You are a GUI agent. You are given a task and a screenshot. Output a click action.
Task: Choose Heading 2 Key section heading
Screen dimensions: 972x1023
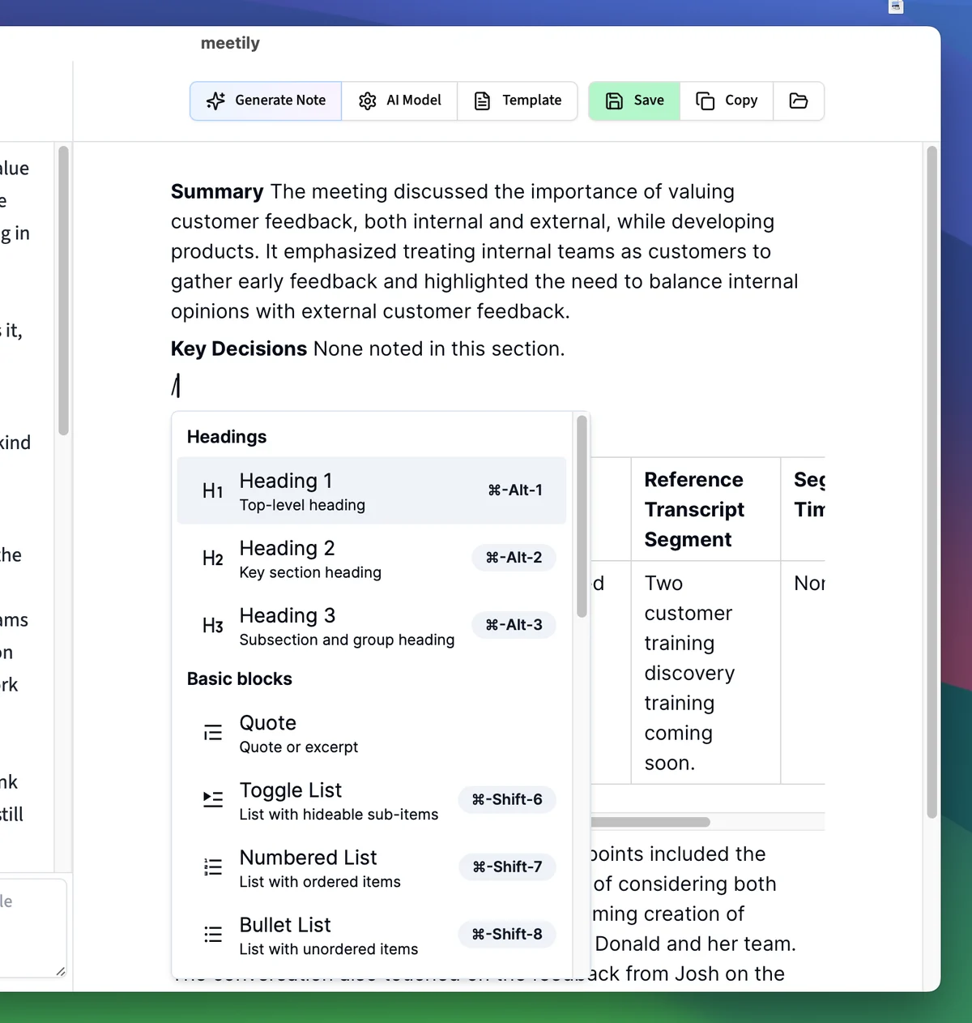tap(372, 558)
